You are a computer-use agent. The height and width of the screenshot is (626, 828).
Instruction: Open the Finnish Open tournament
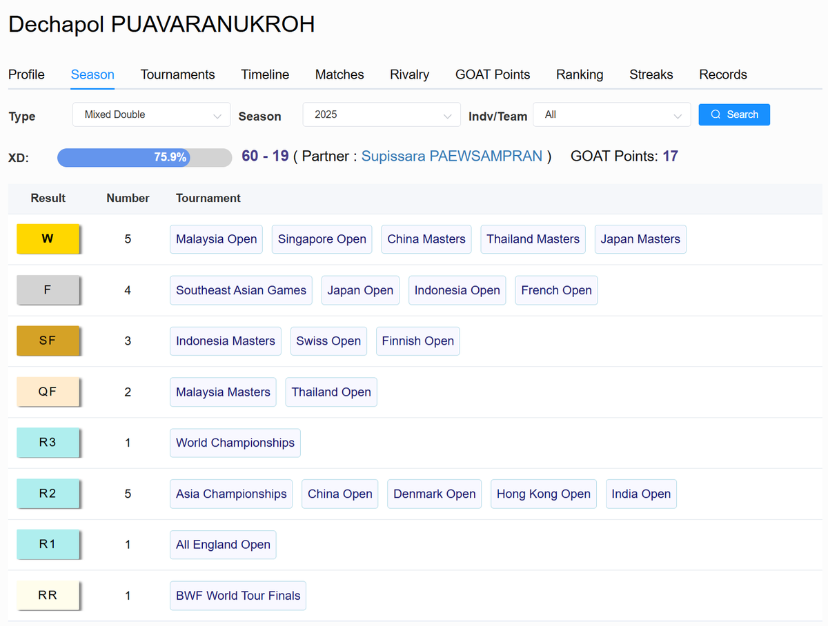[418, 341]
